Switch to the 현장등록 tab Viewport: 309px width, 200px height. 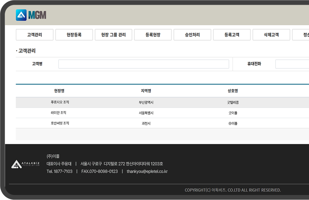(74, 35)
